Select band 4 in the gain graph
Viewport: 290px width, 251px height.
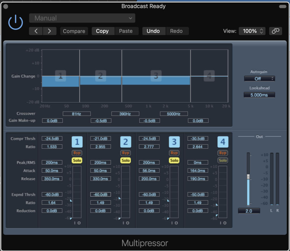click(209, 76)
